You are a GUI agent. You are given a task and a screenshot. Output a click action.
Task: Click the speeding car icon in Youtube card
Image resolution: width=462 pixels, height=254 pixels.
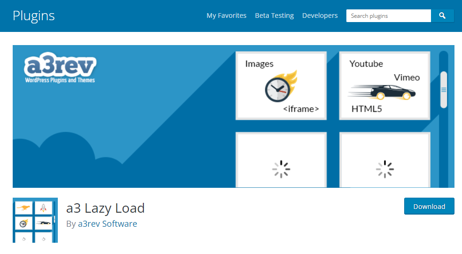tap(382, 92)
